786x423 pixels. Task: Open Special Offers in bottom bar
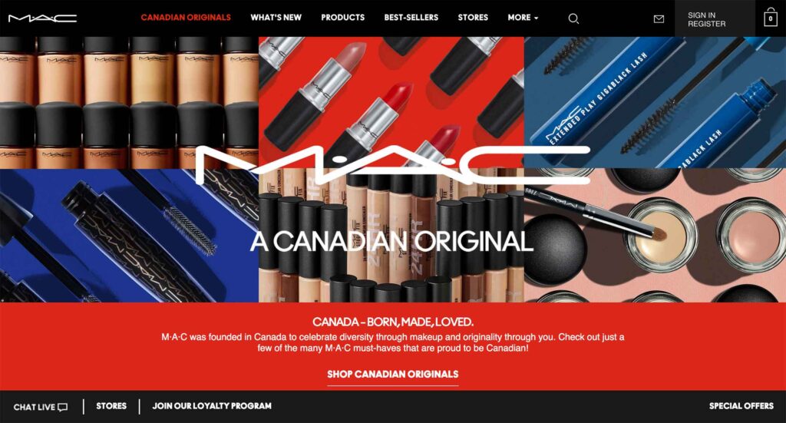pyautogui.click(x=741, y=406)
